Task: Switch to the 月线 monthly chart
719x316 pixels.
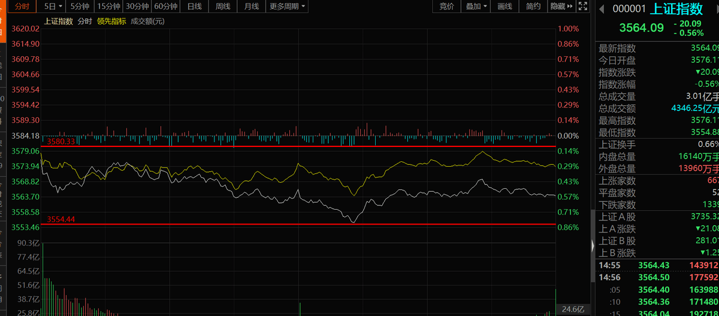Action: coord(252,7)
